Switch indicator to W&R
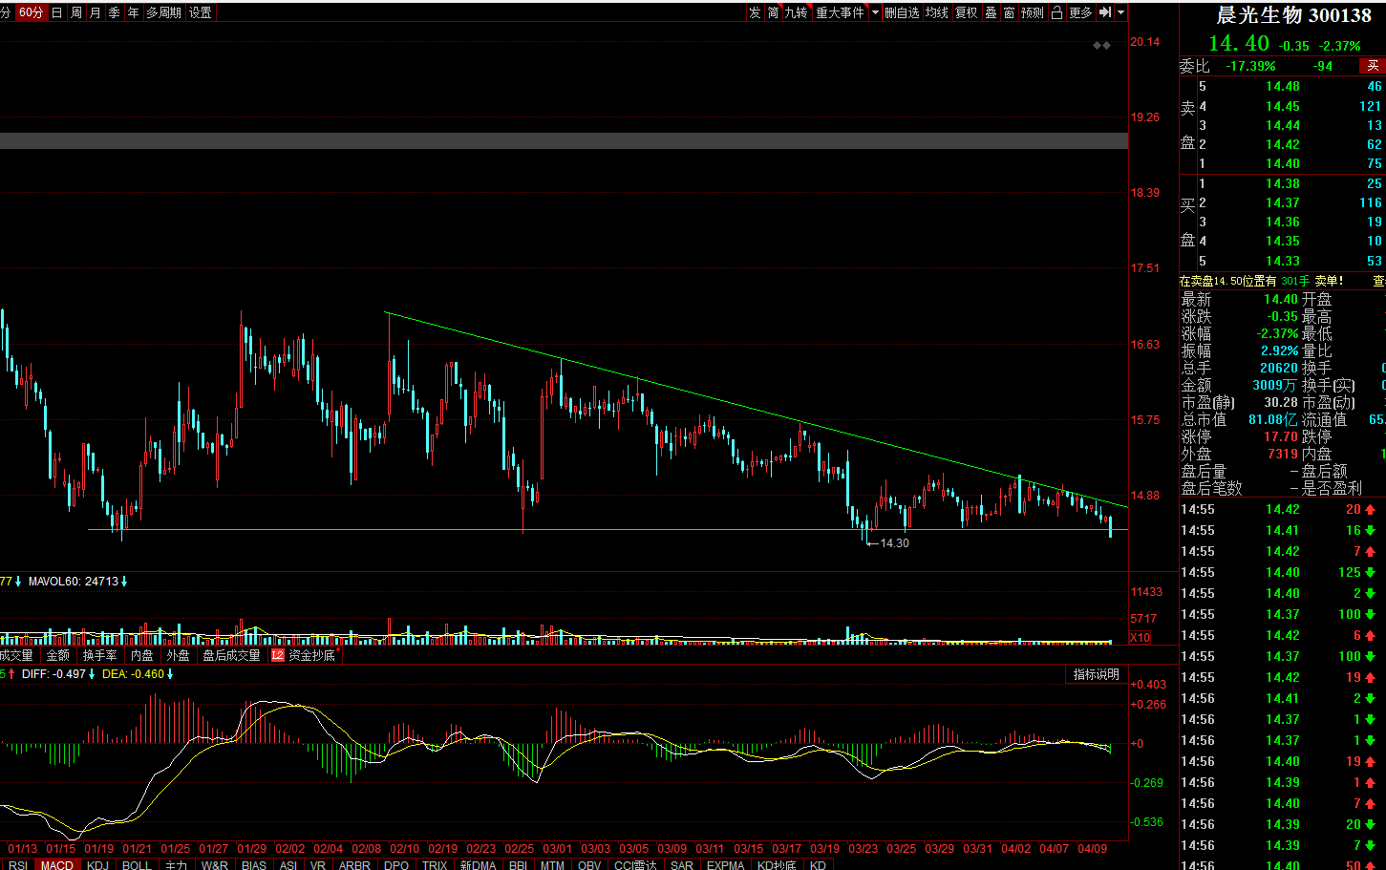Image resolution: width=1386 pixels, height=870 pixels. click(x=215, y=865)
